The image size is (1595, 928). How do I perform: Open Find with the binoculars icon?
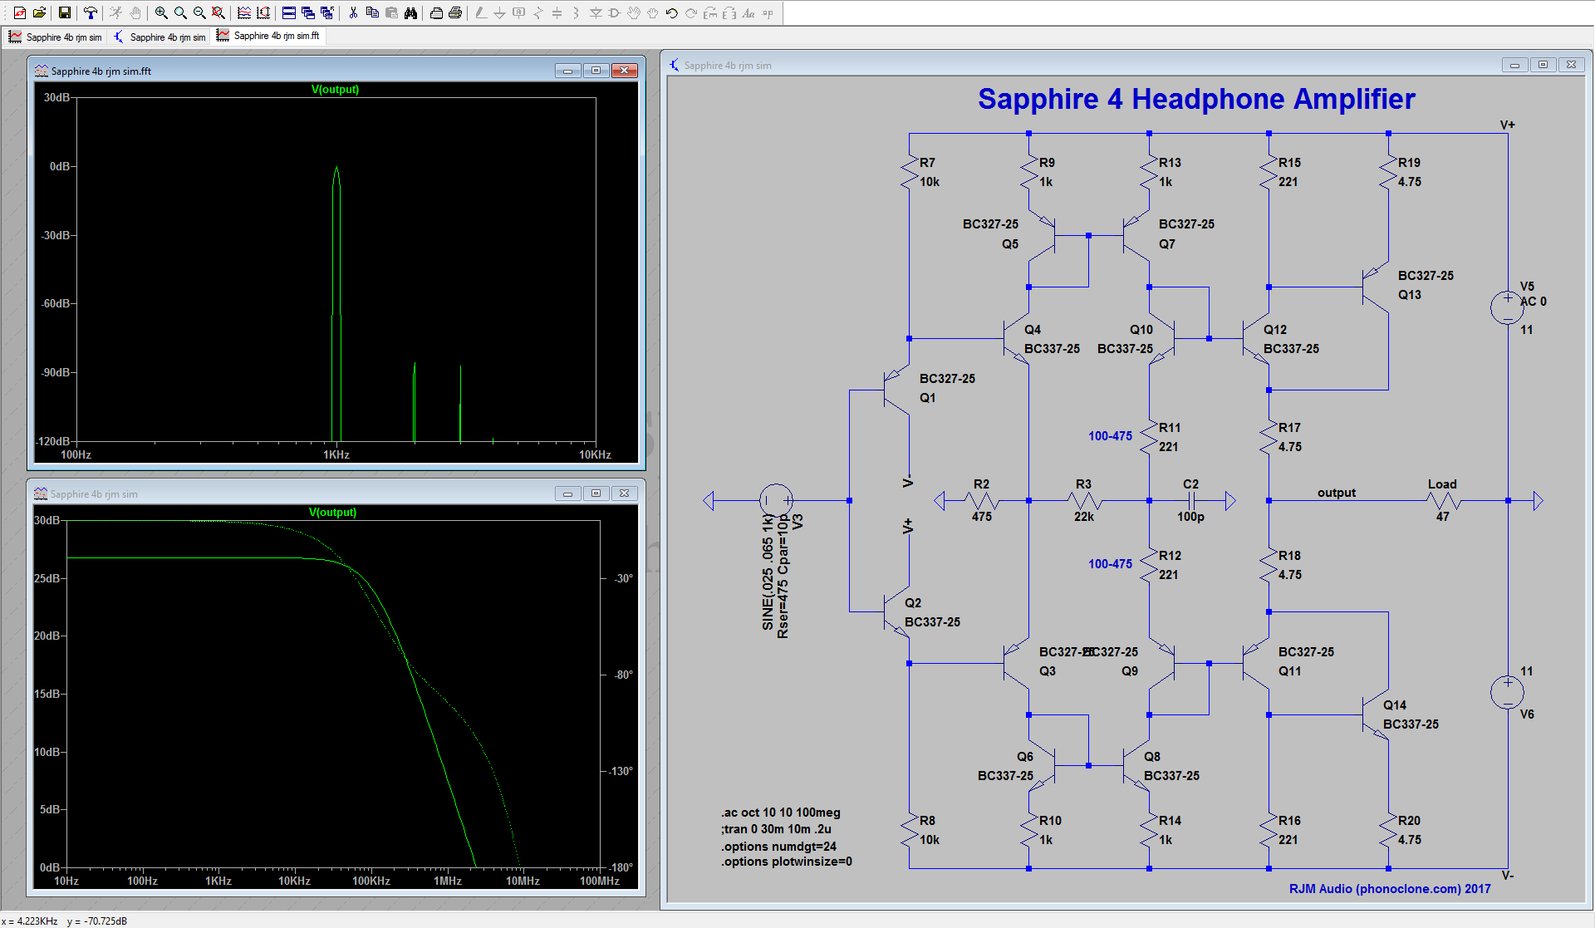(x=410, y=12)
